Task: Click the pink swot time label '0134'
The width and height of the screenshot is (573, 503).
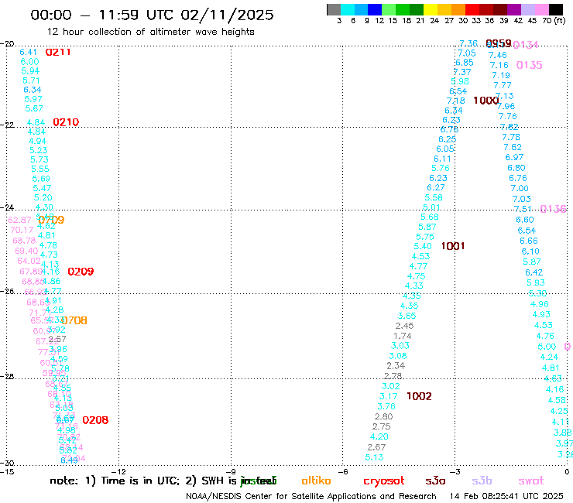Action: point(526,45)
